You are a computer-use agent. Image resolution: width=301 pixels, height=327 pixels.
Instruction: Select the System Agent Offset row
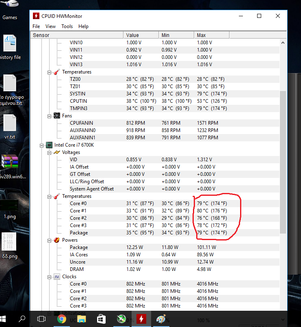click(154, 189)
